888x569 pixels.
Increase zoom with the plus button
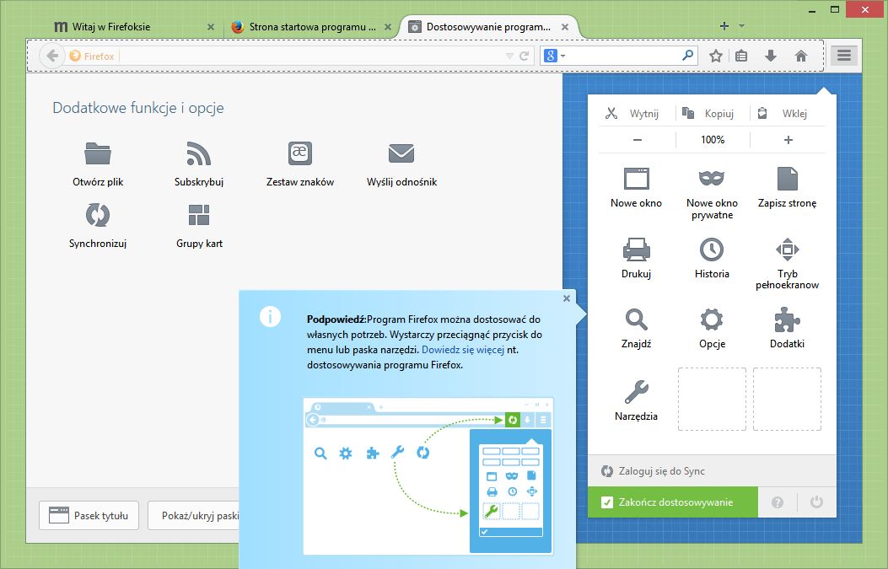(x=788, y=140)
